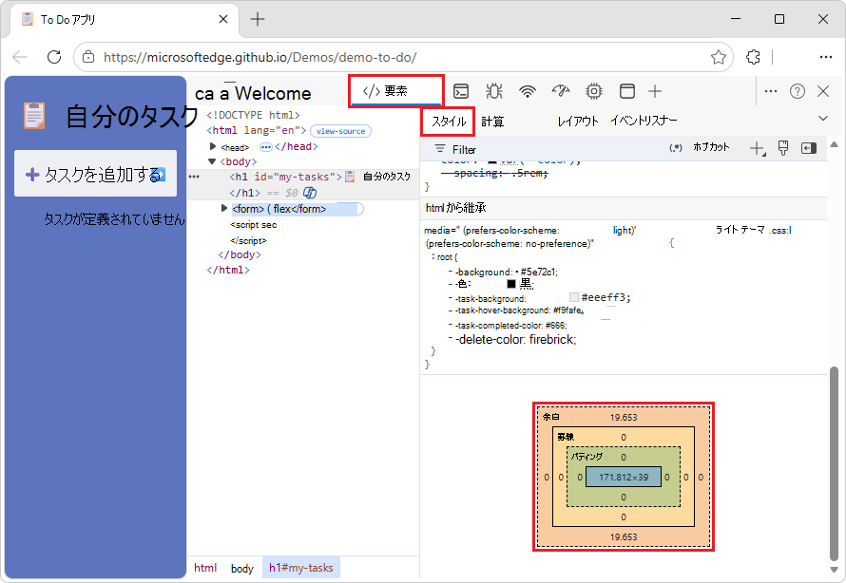The width and height of the screenshot is (846, 583).
Task: Select h1#my-tasks breadcrumb item
Action: (301, 568)
